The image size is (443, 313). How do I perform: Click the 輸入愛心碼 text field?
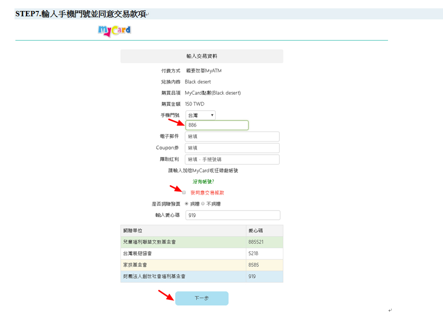click(233, 215)
